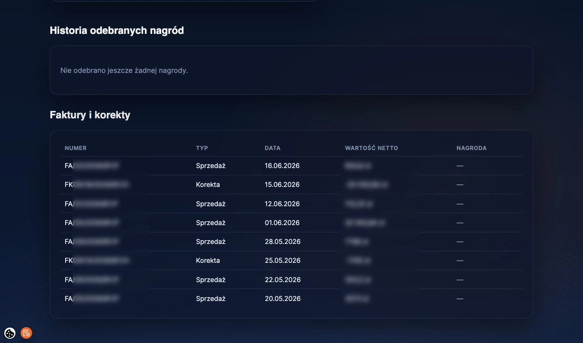
Task: Click Korekta in the 15.06.2026 row
Action: pos(208,185)
